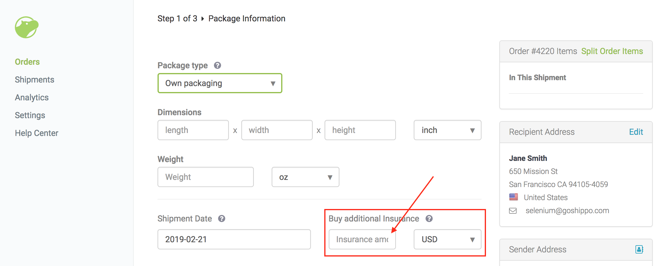Viewport: 664px width, 266px height.
Task: Open Sender Address address book icon
Action: [639, 249]
